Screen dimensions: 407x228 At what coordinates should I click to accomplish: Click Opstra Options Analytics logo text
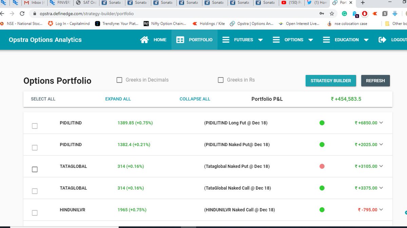click(45, 40)
